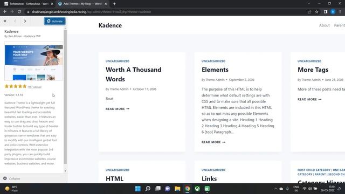The image size is (345, 194).
Task: Open Theme Admin author of Elements post
Action: tap(215, 80)
